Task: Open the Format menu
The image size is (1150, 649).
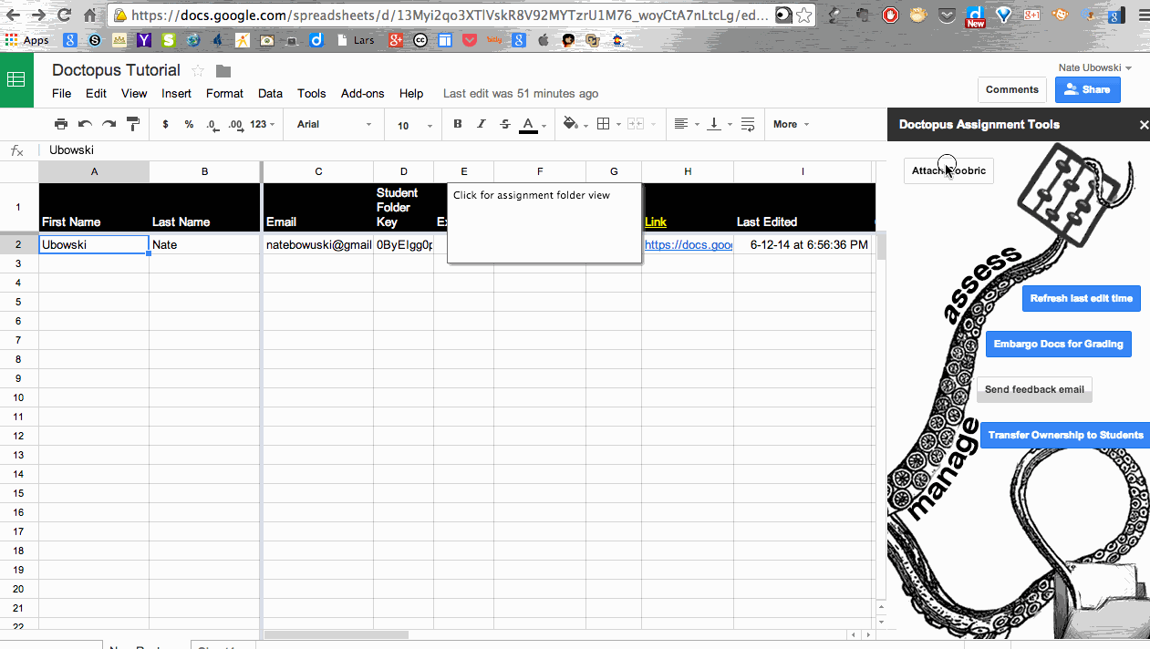Action: [224, 93]
